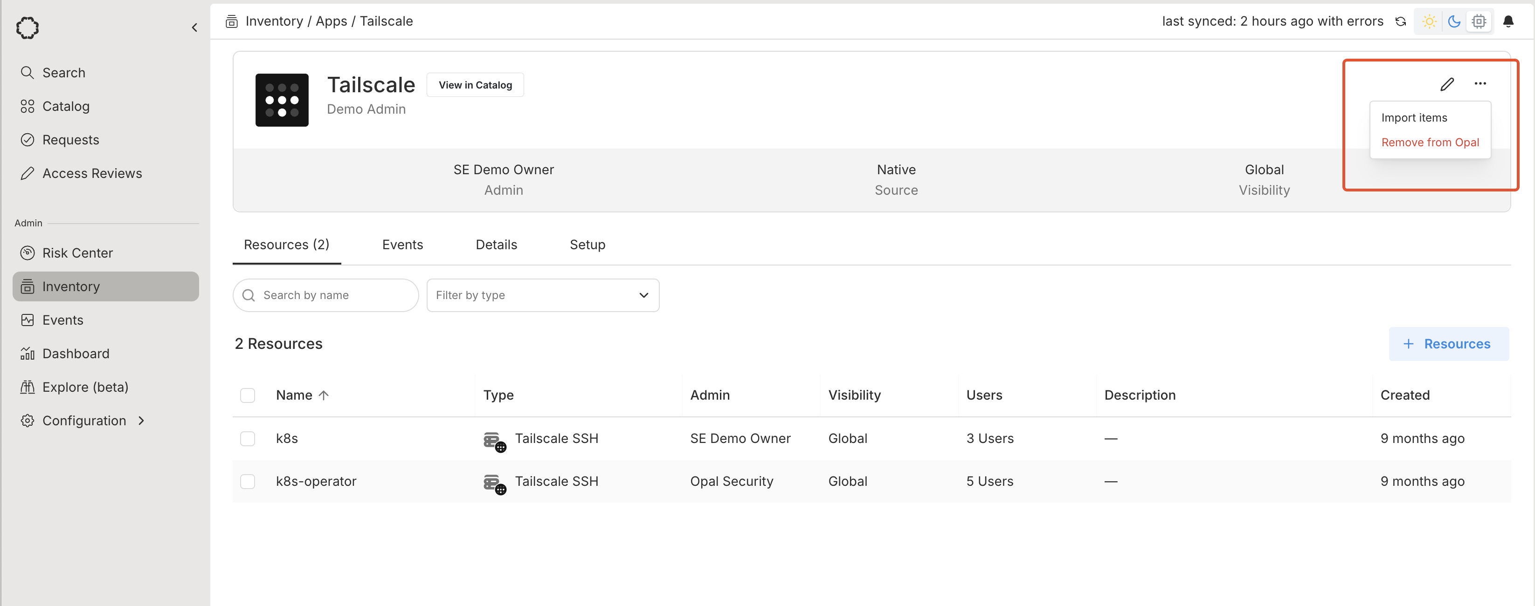Viewport: 1535px width, 606px height.
Task: Click the sync refresh icon
Action: (1401, 21)
